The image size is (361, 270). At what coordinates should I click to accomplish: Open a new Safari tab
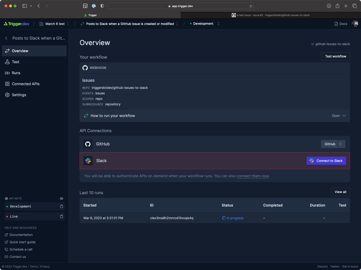tap(346, 6)
